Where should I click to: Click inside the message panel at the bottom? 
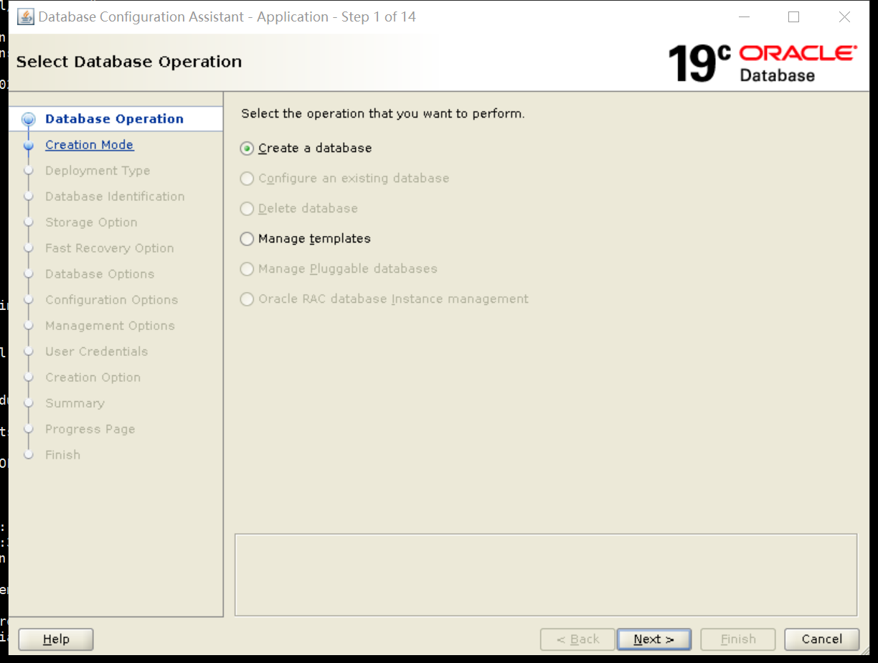[547, 574]
